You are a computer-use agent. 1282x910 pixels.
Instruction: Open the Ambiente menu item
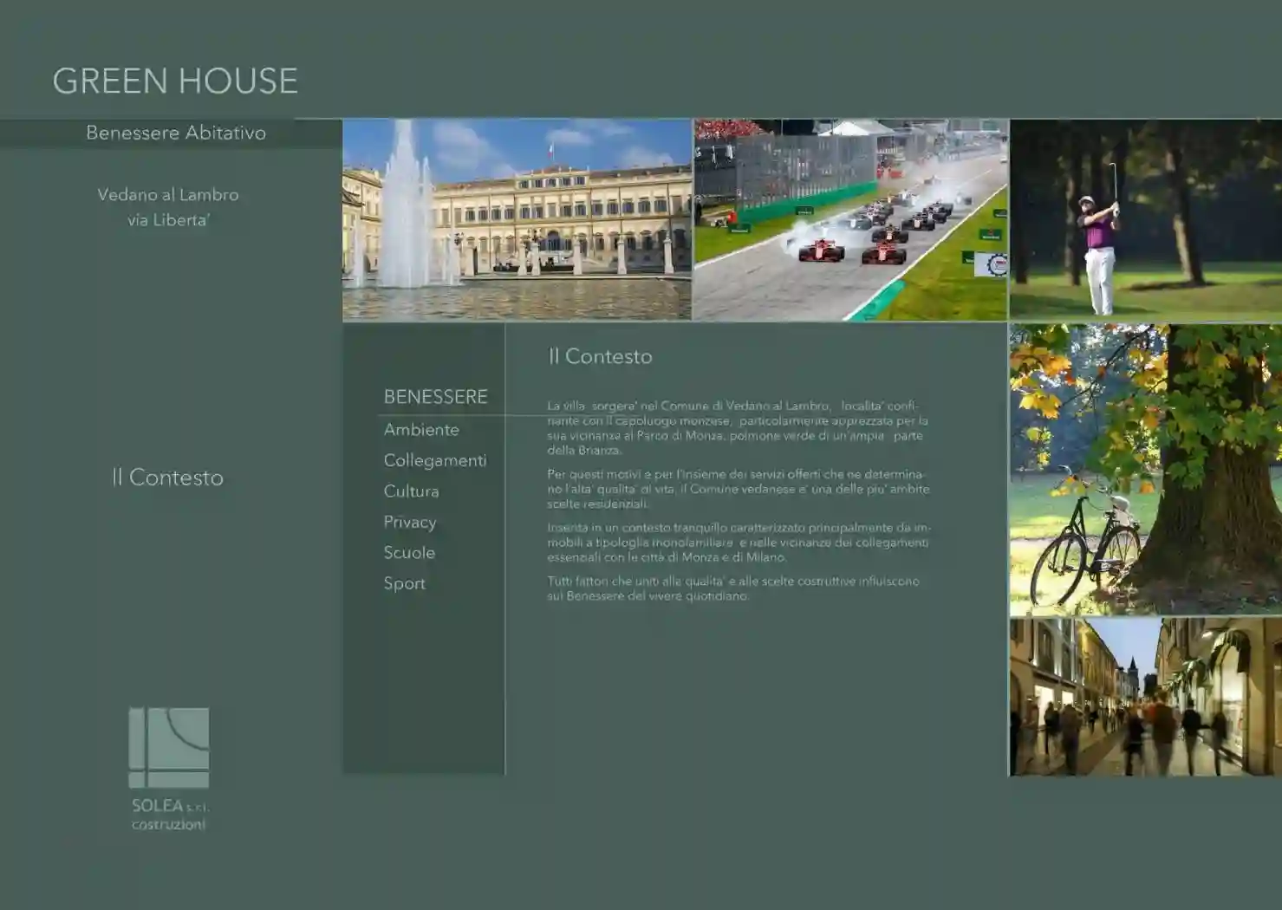421,430
